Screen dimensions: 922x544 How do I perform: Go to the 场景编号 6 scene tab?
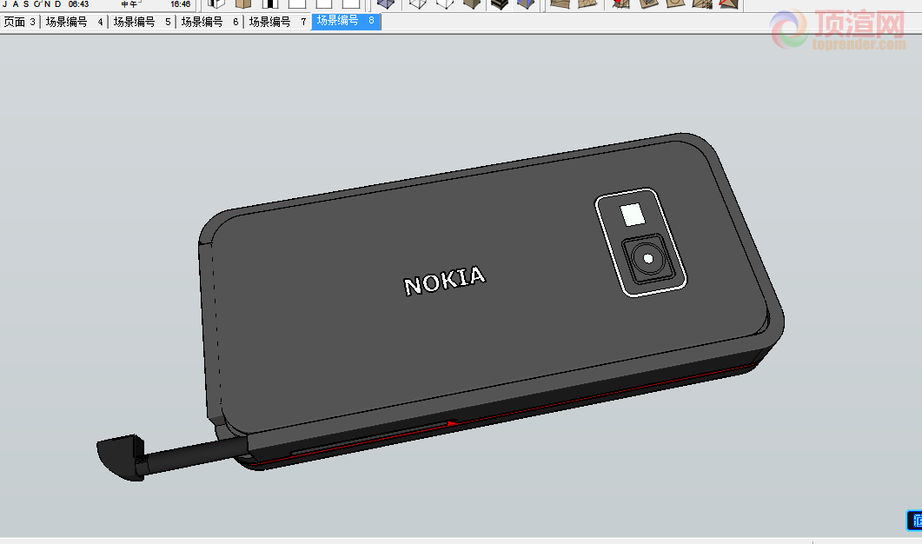tap(209, 22)
